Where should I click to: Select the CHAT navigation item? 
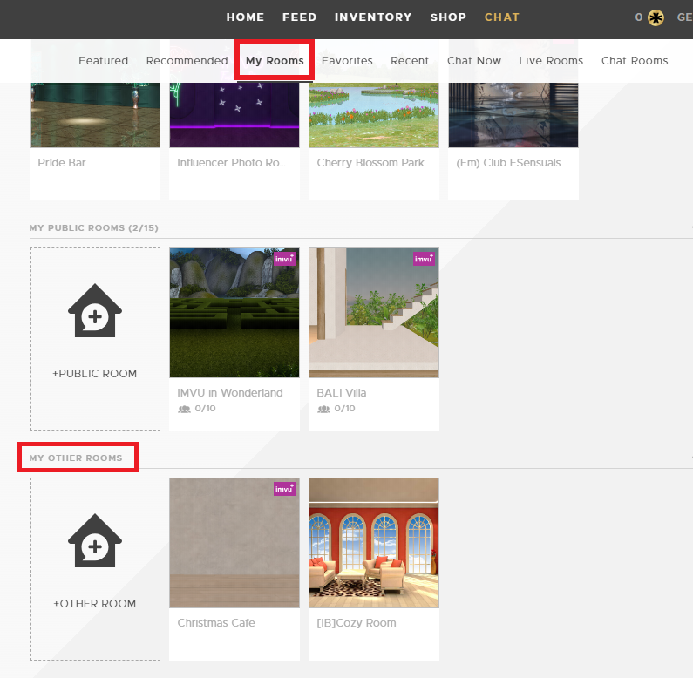point(501,17)
